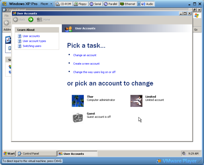Screen dimensions: 204x165
Task: Select the Limited account karate picture
Action: [x=136, y=101]
